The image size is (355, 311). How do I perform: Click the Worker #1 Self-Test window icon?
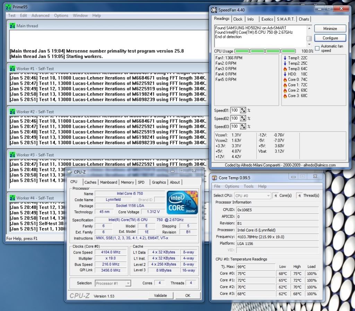point(12,68)
